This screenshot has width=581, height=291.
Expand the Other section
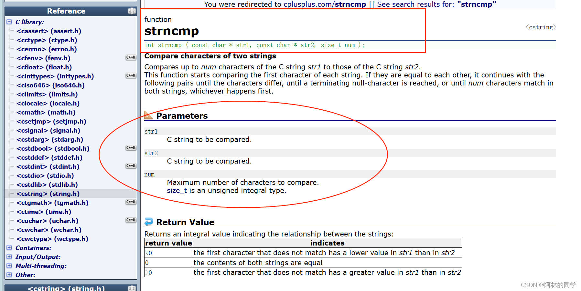click(x=9, y=275)
